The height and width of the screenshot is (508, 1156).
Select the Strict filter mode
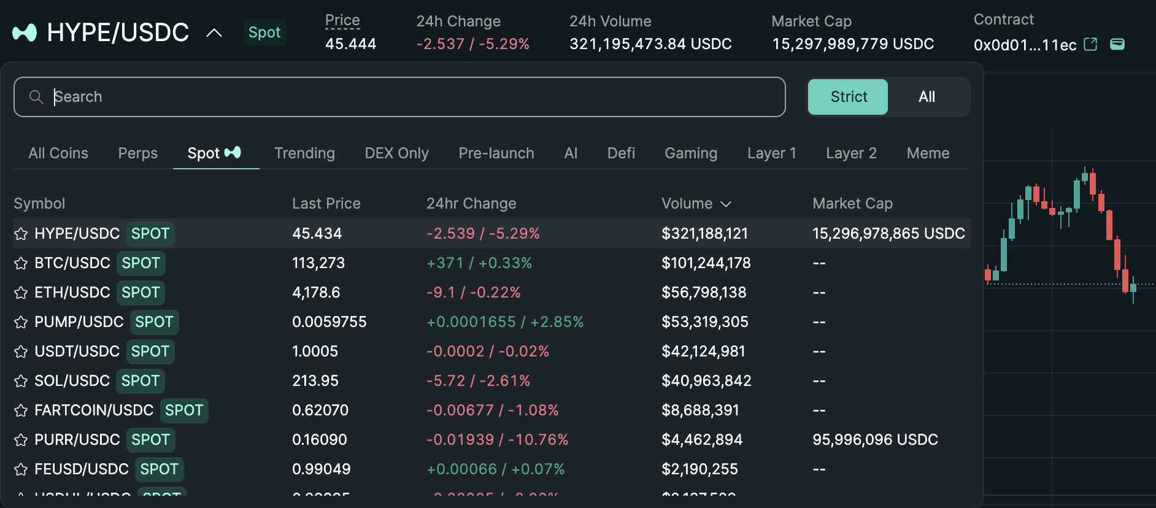pos(847,97)
